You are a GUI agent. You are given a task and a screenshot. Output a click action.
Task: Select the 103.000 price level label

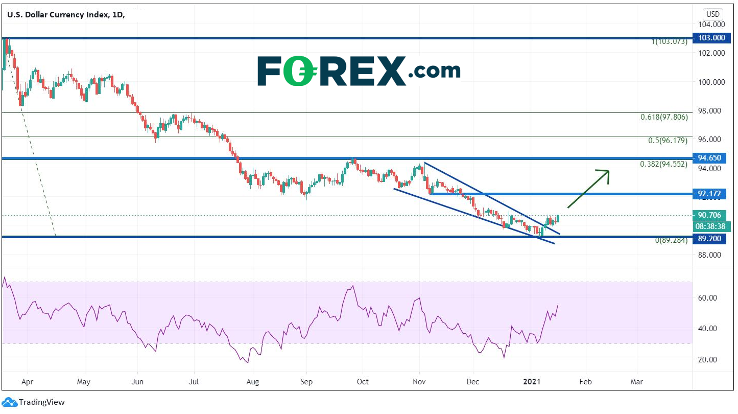tap(709, 38)
